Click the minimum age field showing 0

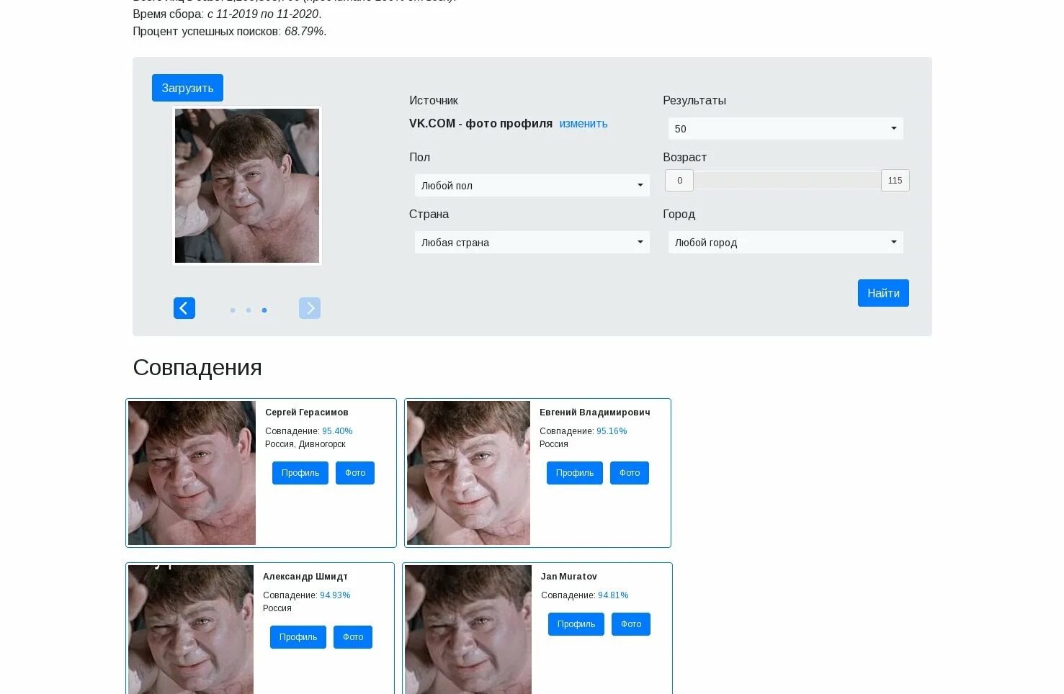coord(679,180)
